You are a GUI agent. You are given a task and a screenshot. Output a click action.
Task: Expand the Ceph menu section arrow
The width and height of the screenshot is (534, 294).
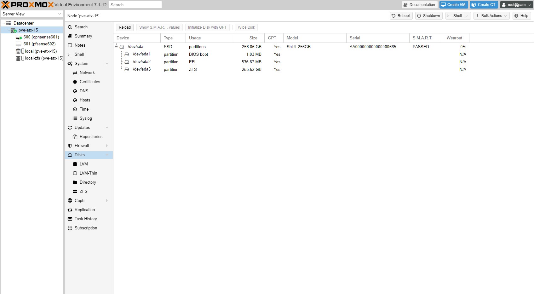click(107, 201)
